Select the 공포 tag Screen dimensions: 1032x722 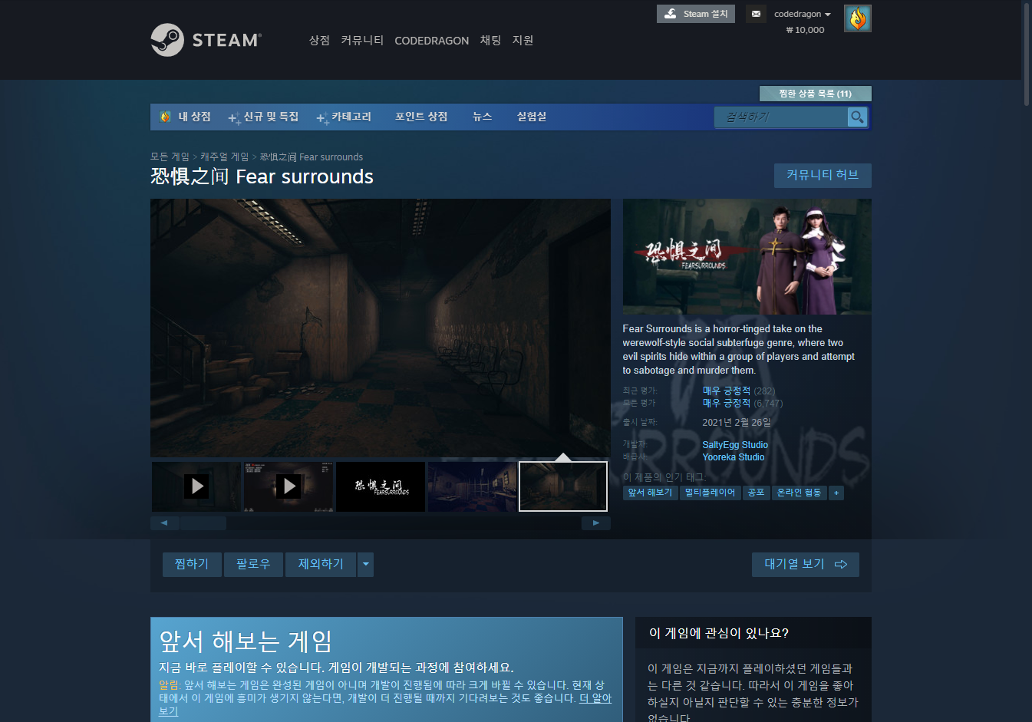click(756, 493)
